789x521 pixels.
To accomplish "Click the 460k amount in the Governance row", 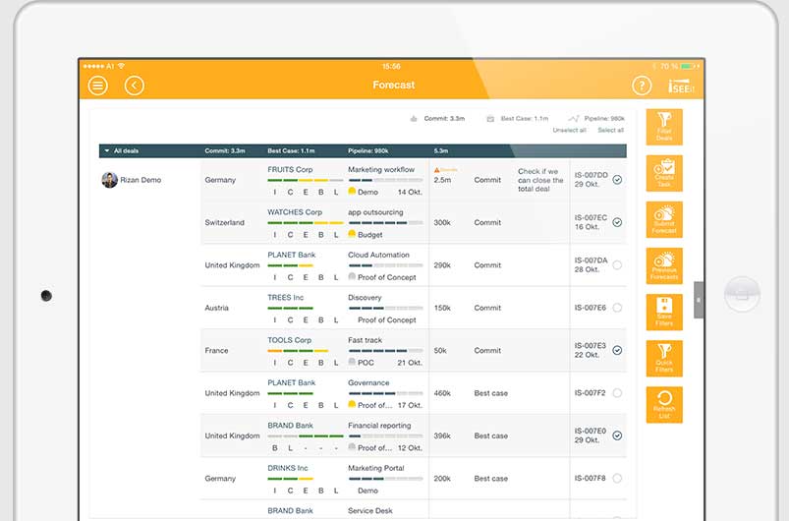I will (442, 393).
